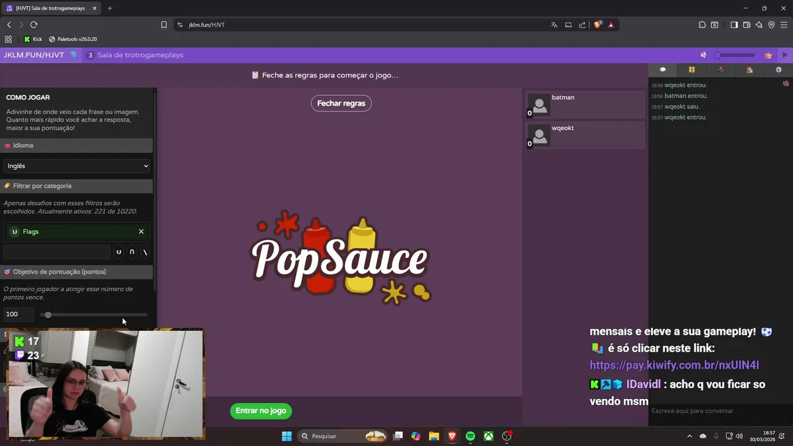
Task: Adjust the game volume slider
Action: coord(734,55)
